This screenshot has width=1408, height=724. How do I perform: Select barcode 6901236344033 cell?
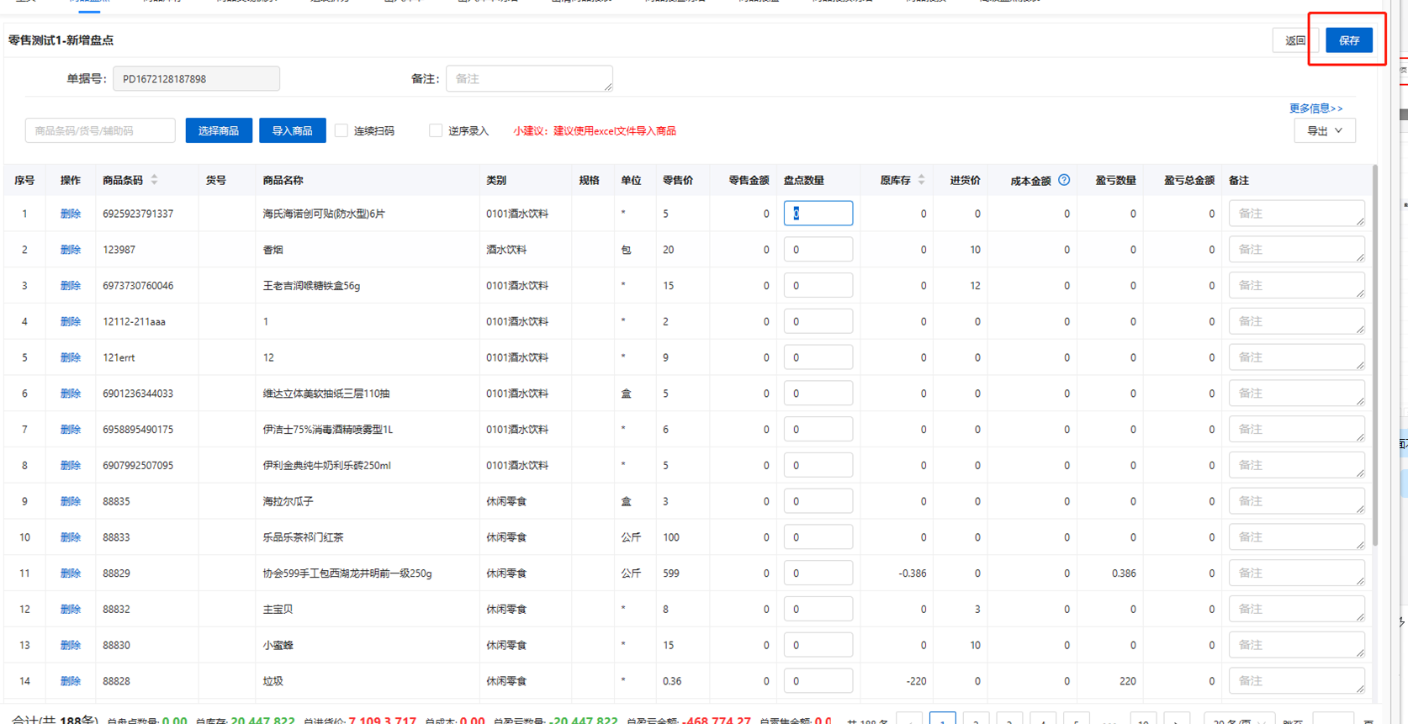click(138, 394)
